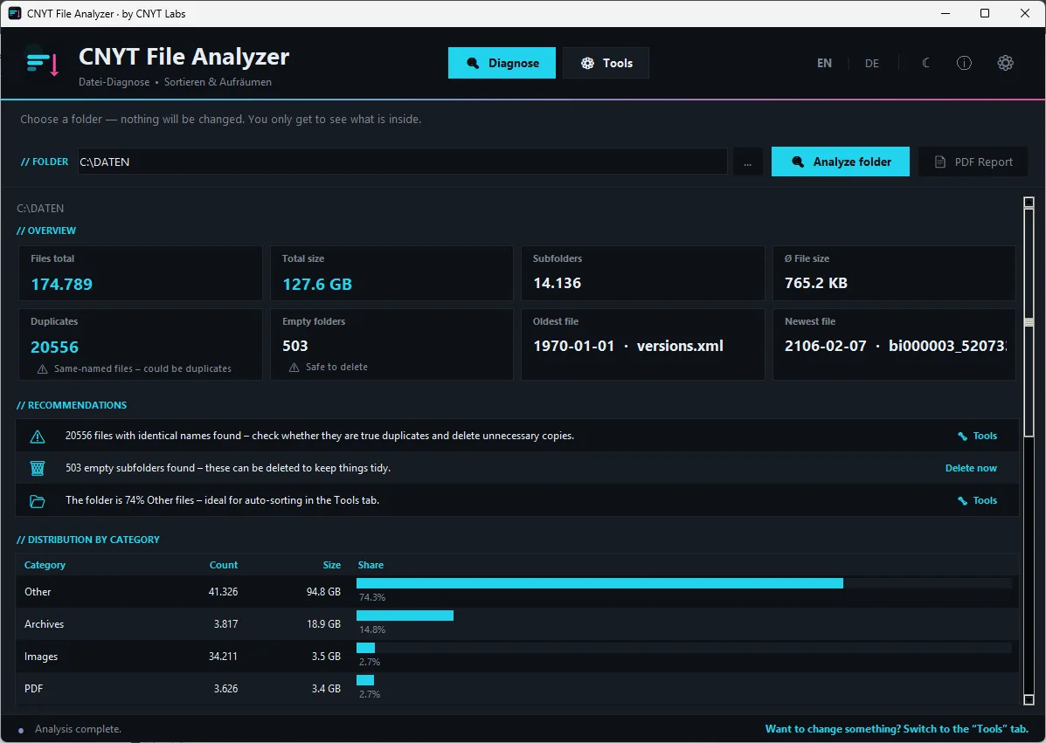The width and height of the screenshot is (1046, 743).
Task: Open Tools link for the duplicates recommendation
Action: (x=977, y=436)
